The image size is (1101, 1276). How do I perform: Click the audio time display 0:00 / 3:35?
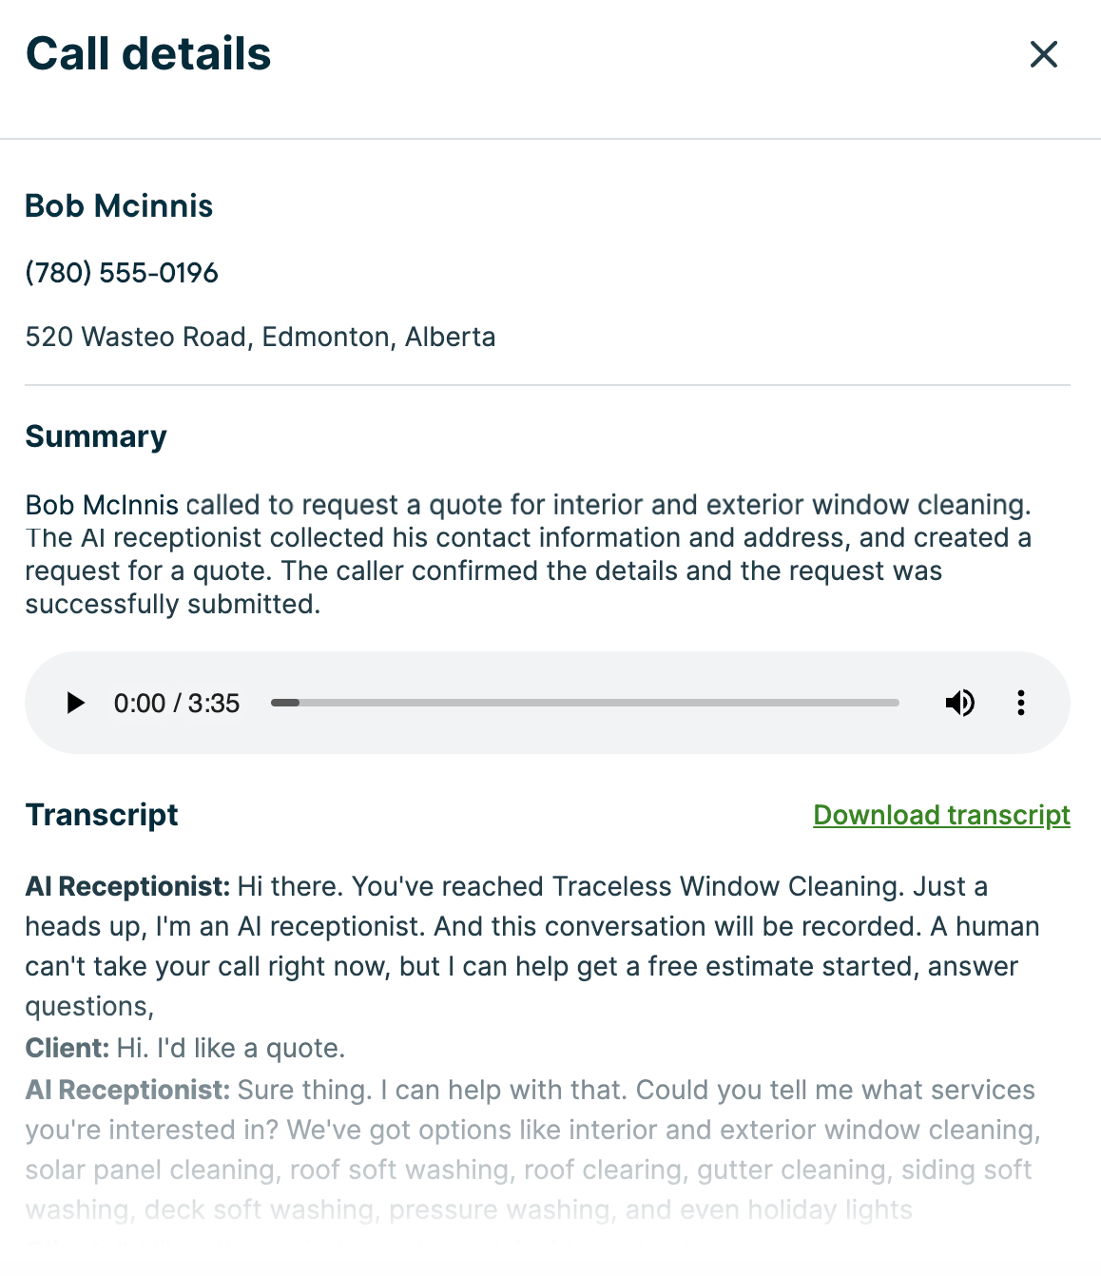[x=177, y=703]
